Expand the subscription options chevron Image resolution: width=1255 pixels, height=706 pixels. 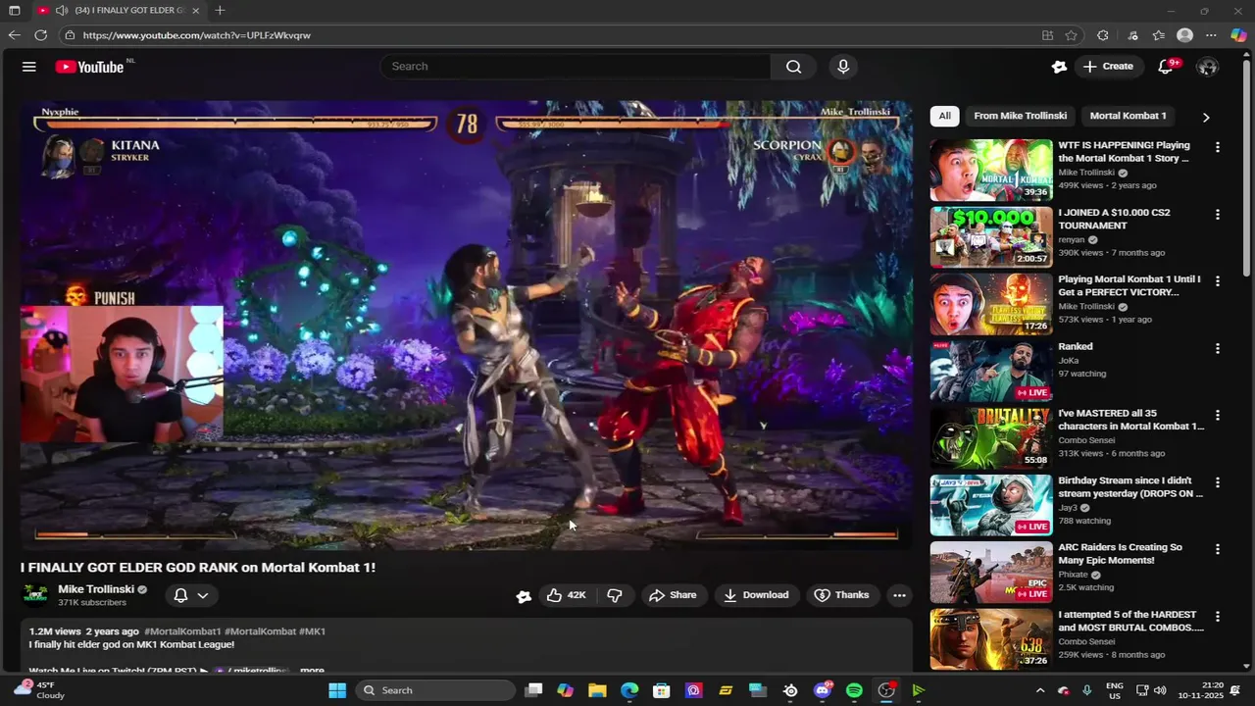coord(203,595)
